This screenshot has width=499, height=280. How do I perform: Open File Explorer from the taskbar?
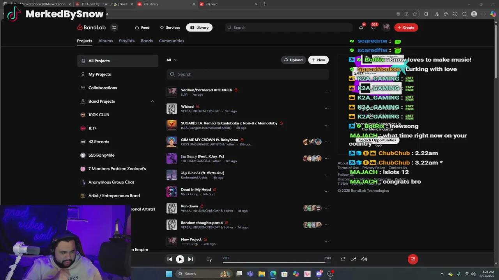pos(262,274)
